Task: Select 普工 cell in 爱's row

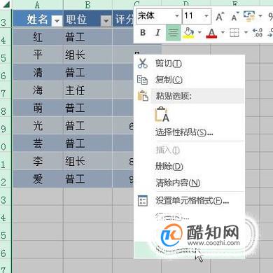Action: click(x=87, y=178)
